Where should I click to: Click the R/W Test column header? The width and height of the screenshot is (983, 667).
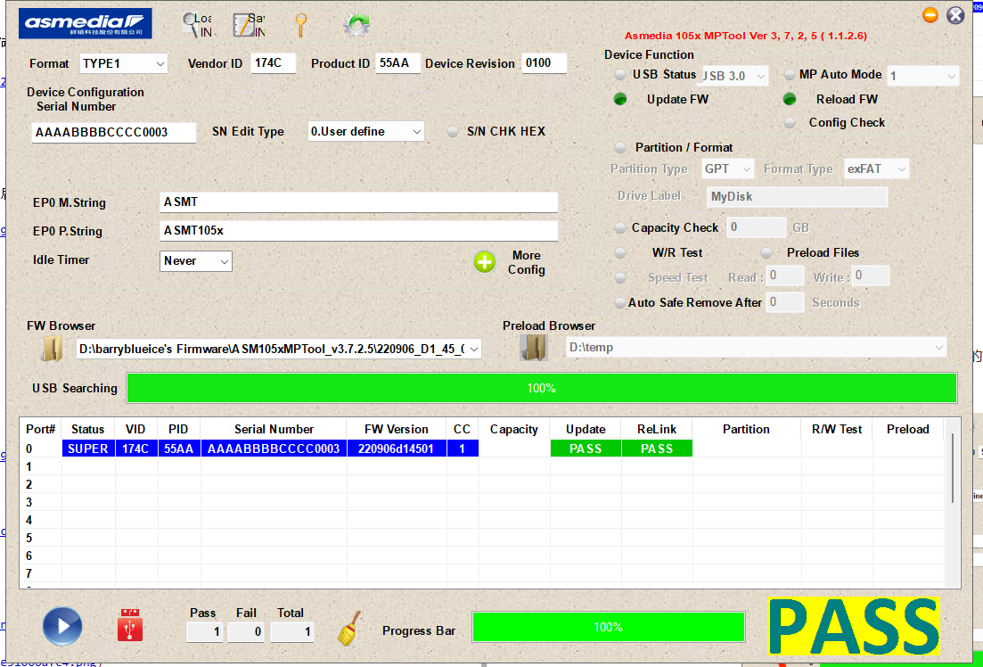[x=836, y=429]
